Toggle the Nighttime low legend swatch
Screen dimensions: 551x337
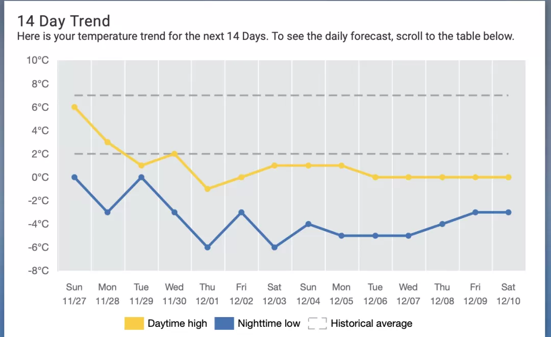[x=224, y=323]
